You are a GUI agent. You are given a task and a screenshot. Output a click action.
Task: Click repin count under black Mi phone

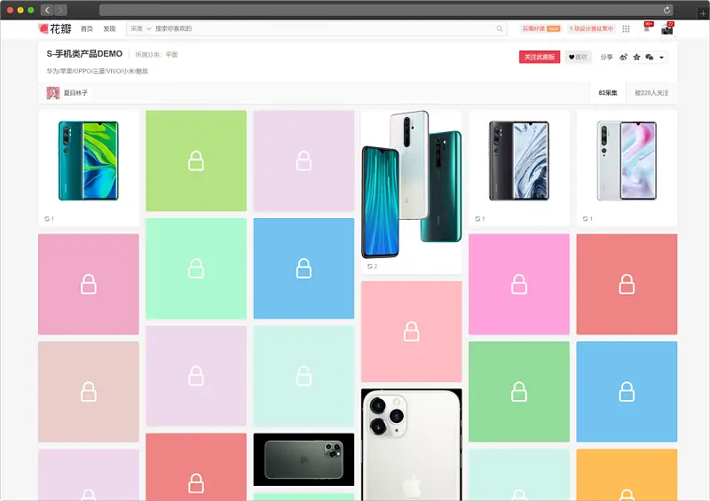coord(480,219)
